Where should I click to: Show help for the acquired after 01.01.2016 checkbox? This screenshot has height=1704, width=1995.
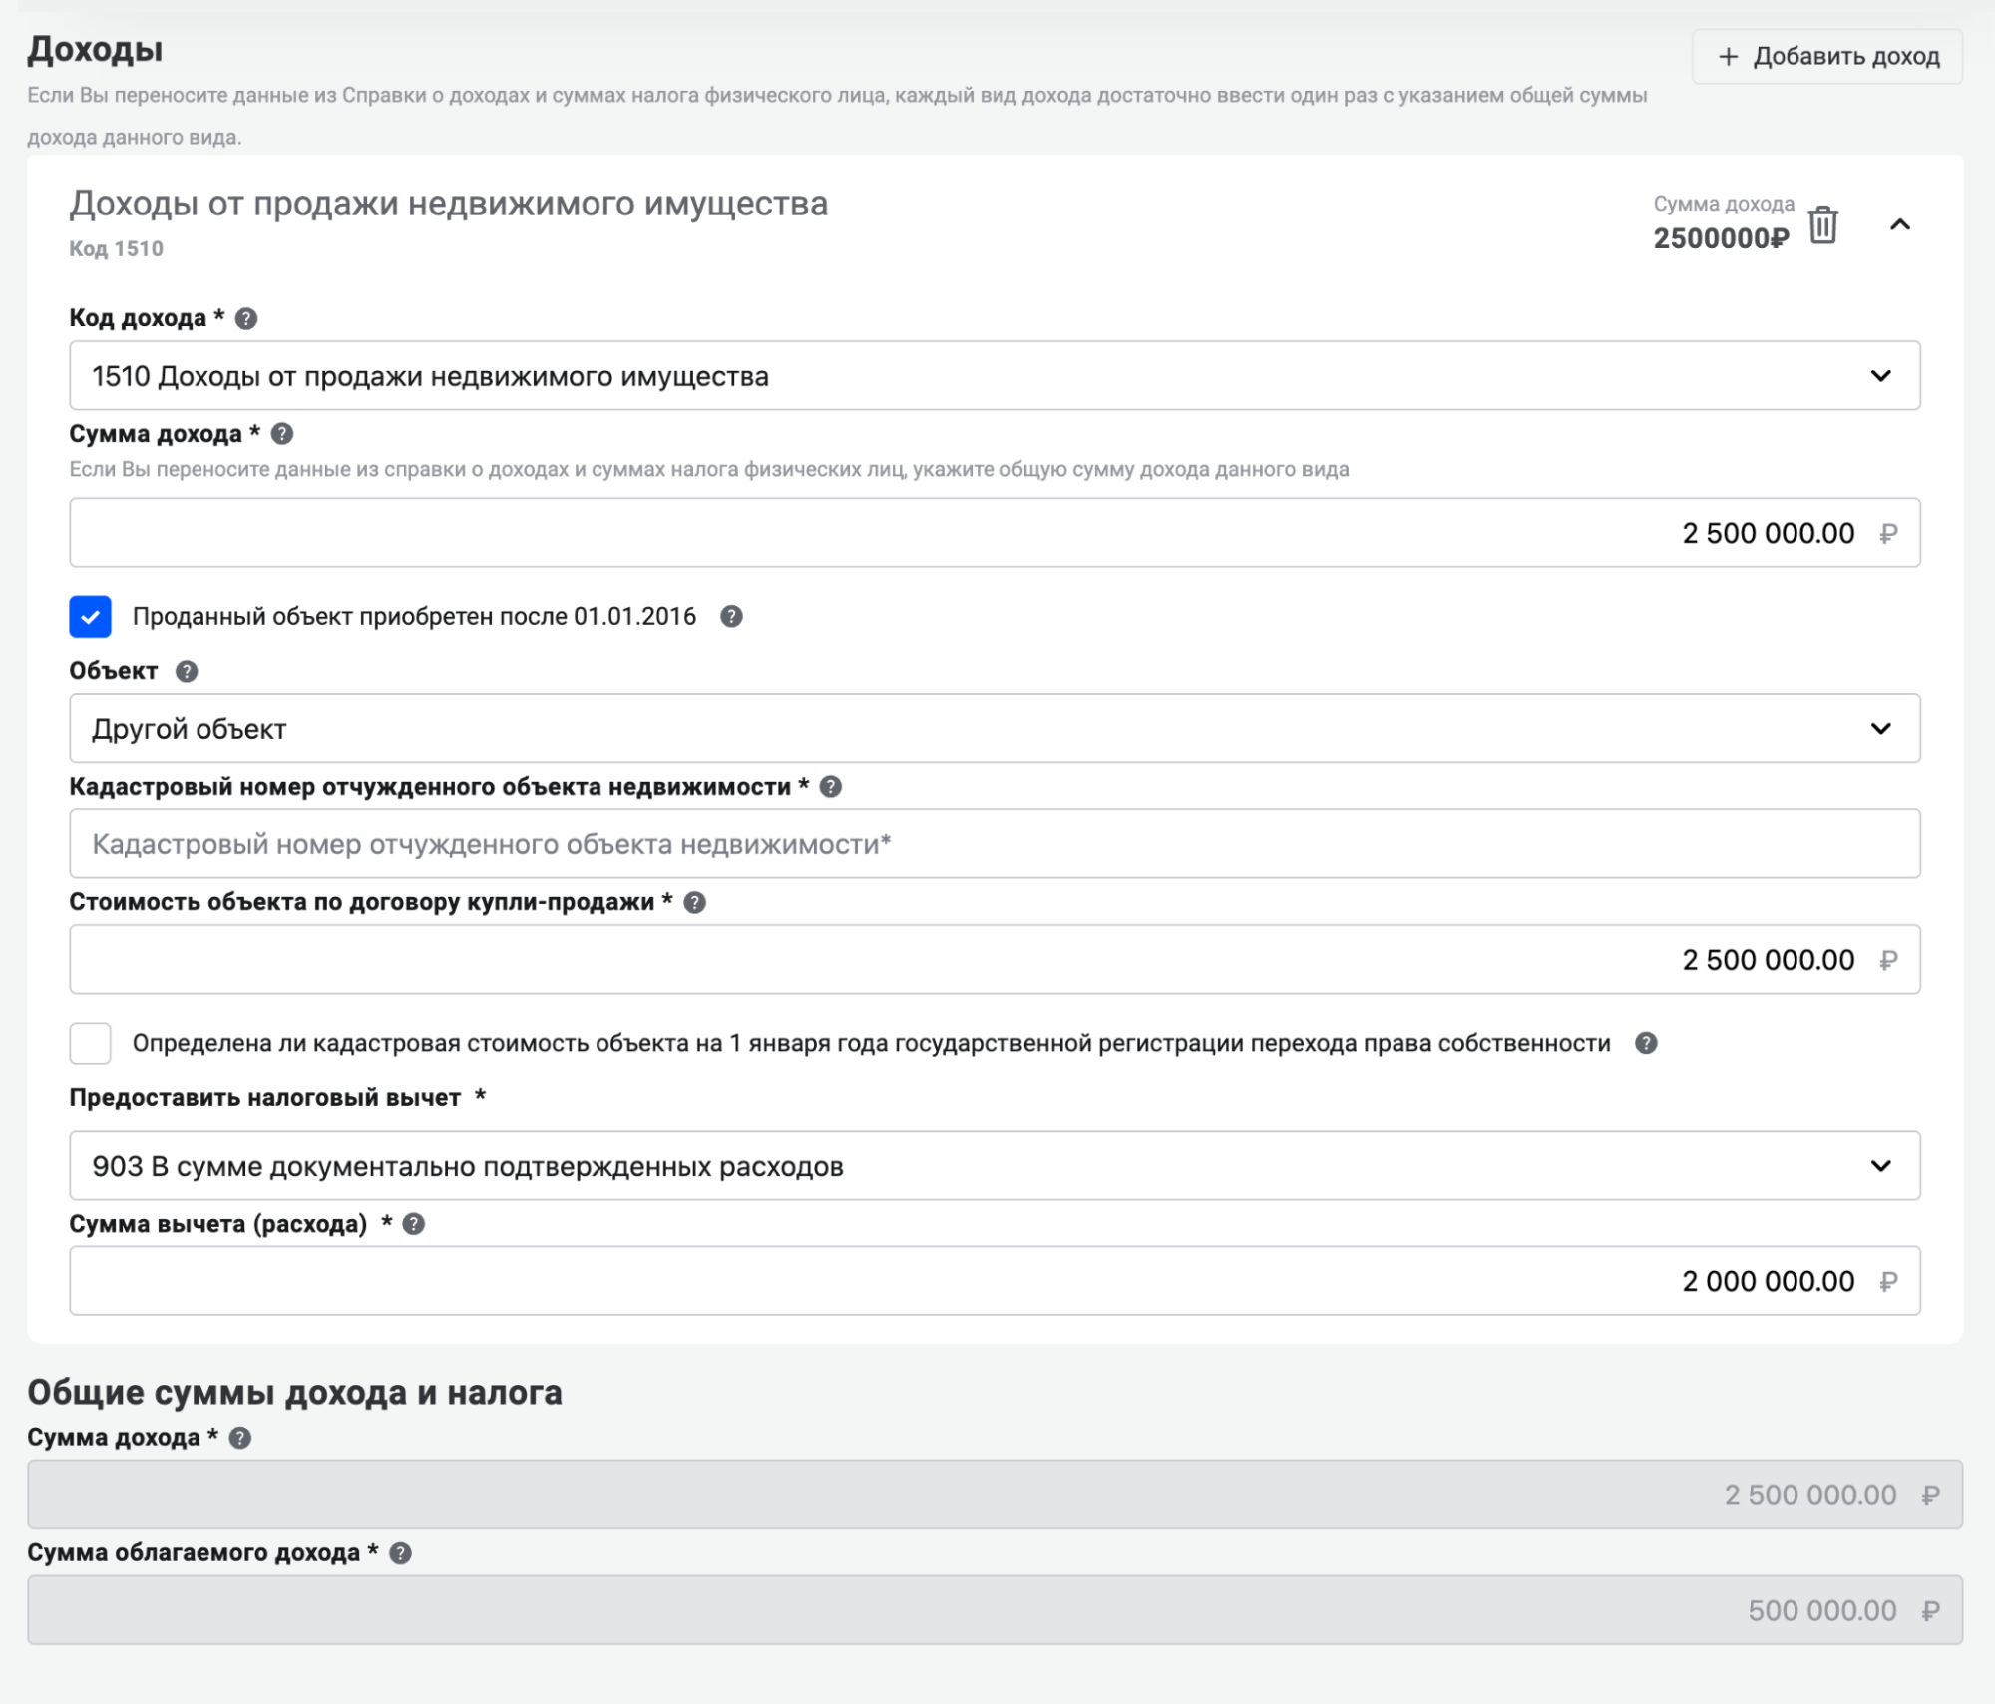731,616
